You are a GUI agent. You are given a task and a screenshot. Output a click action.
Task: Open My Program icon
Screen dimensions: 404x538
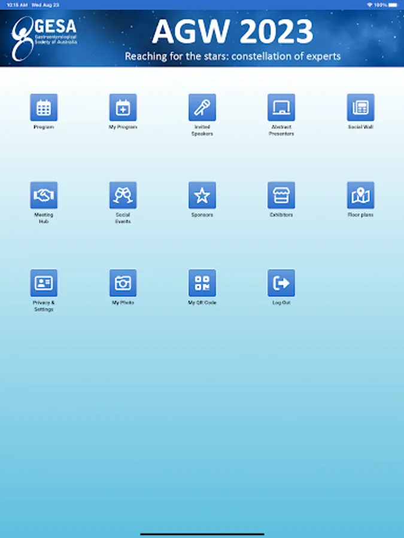(x=123, y=108)
